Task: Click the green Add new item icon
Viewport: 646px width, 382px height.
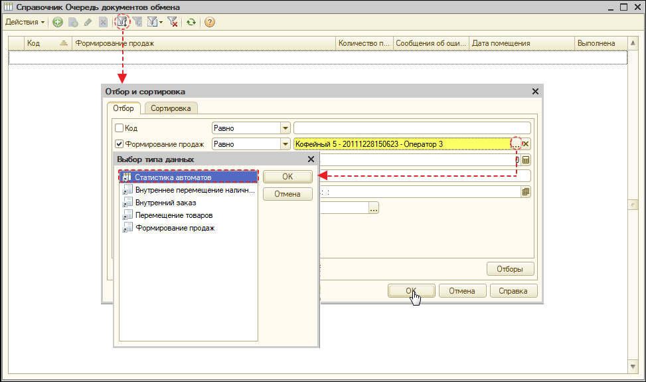Action: point(58,22)
